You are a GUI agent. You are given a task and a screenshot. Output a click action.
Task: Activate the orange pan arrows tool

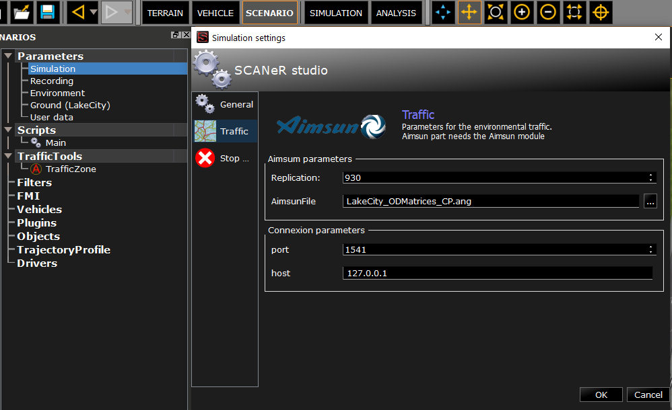(469, 12)
